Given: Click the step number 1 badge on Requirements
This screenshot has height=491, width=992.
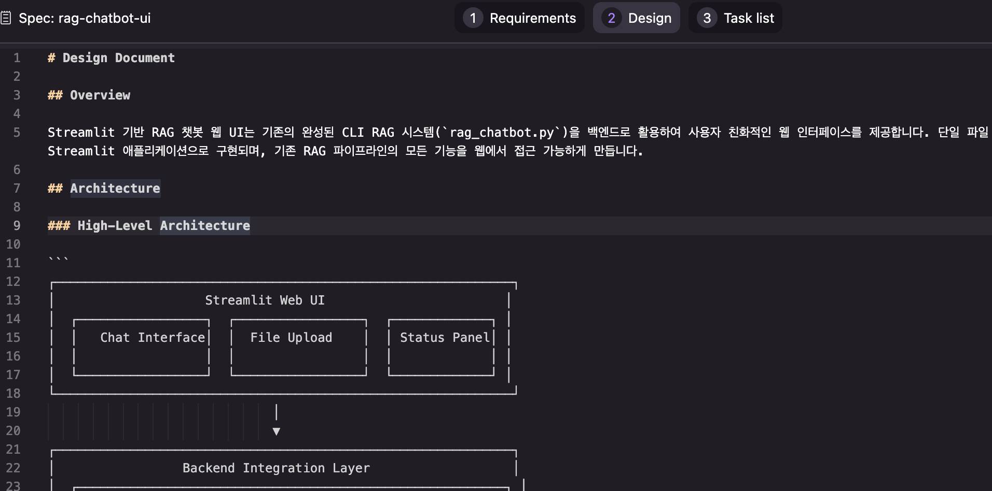Looking at the screenshot, I should (x=473, y=18).
